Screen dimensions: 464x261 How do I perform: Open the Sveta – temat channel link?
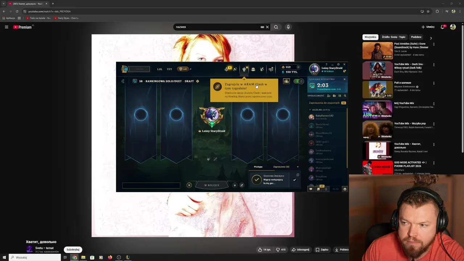pyautogui.click(x=45, y=248)
